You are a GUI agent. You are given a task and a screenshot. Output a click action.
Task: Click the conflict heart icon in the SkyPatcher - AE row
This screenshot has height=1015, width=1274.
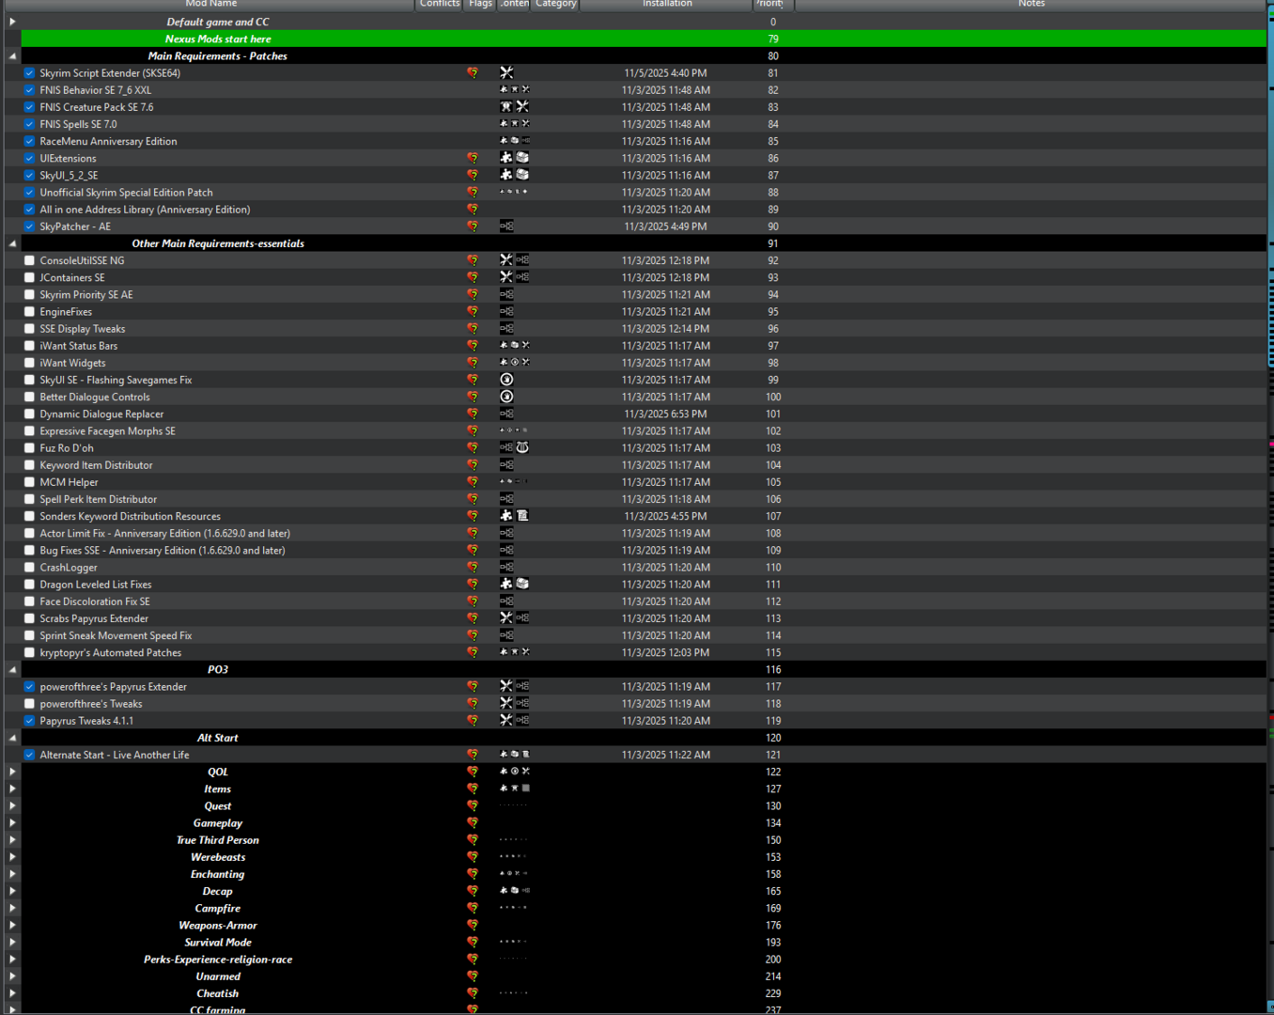[x=473, y=226]
